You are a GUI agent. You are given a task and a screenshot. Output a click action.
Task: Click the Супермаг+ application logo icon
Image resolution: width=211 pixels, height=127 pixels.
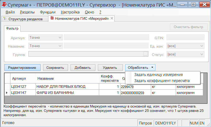tap(4, 5)
